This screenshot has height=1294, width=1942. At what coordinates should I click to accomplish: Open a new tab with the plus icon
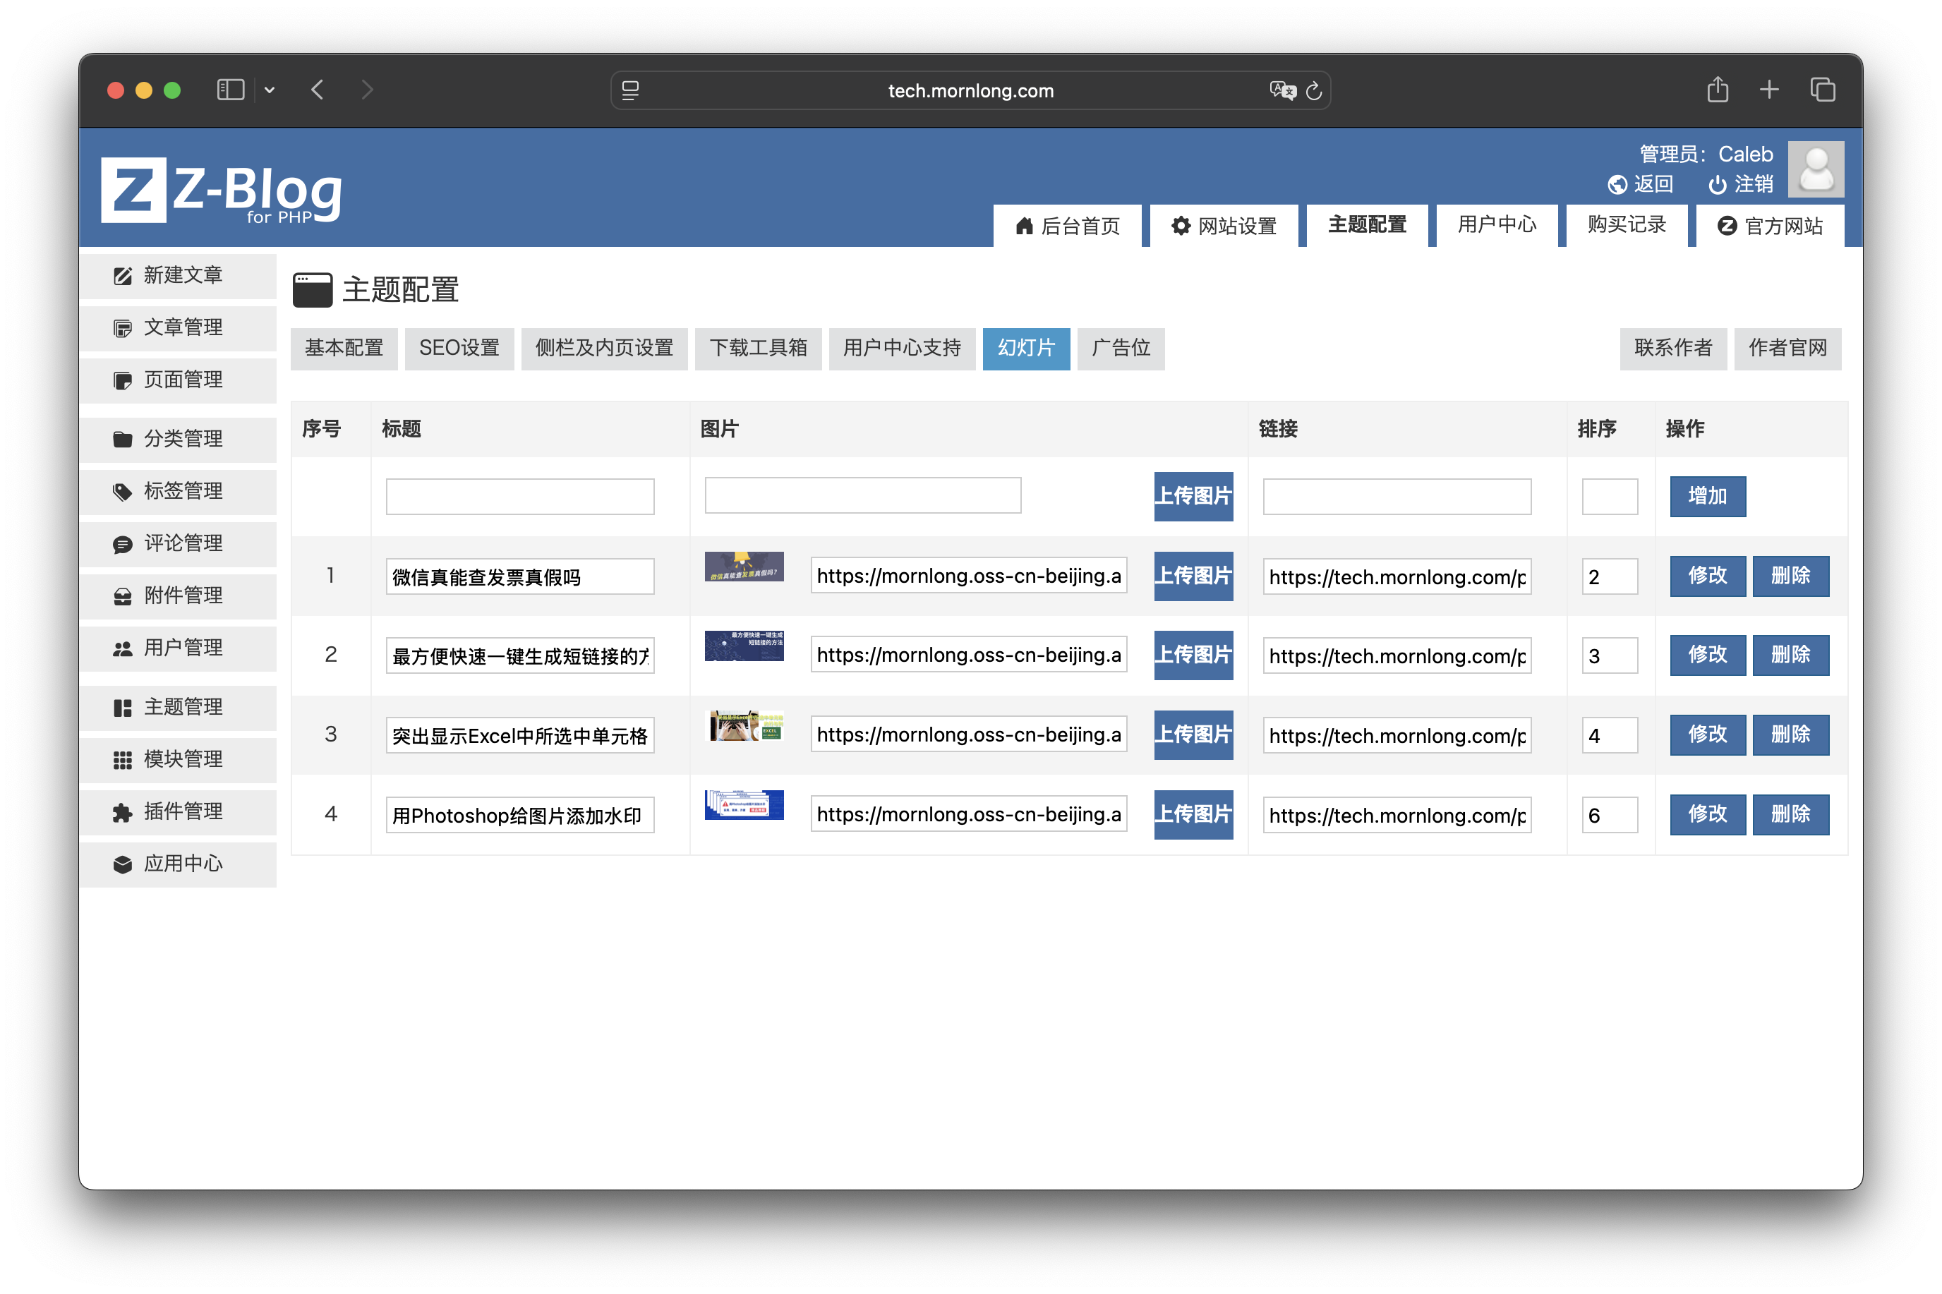tap(1768, 89)
